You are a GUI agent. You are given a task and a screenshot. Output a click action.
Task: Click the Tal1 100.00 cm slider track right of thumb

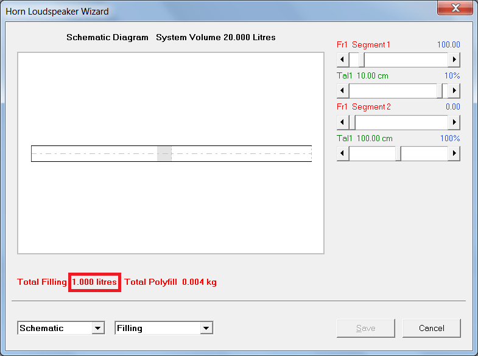pos(424,153)
